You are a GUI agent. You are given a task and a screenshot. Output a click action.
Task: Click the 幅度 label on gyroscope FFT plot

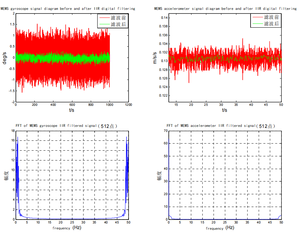click(x=7, y=176)
